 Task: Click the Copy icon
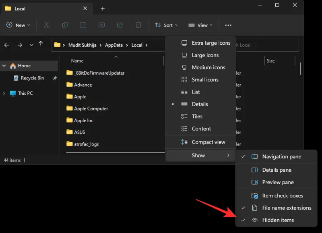click(x=65, y=25)
